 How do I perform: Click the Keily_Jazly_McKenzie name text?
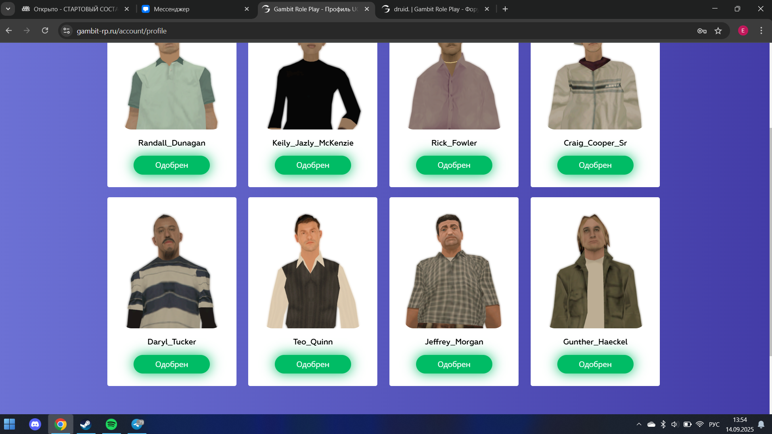click(x=313, y=143)
